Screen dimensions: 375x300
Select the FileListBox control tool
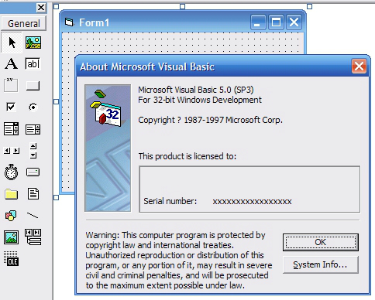[33, 193]
